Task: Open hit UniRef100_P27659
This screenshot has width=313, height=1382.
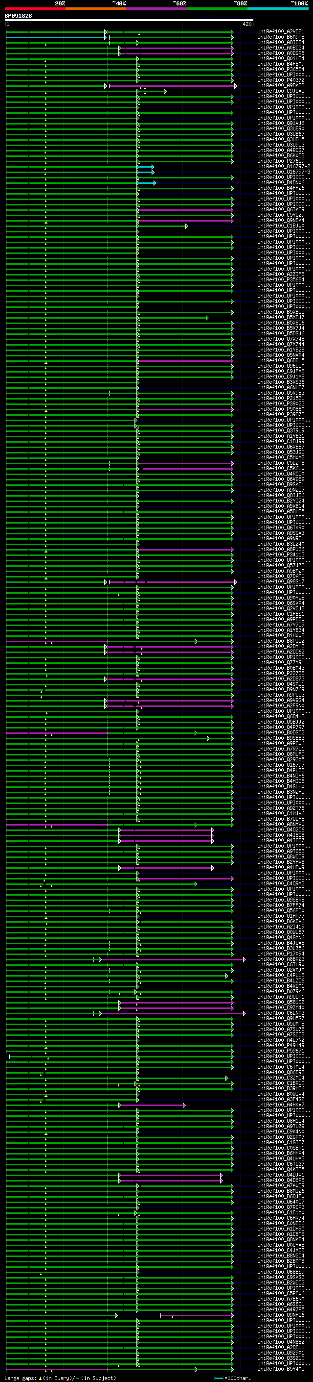Action: coord(280,161)
